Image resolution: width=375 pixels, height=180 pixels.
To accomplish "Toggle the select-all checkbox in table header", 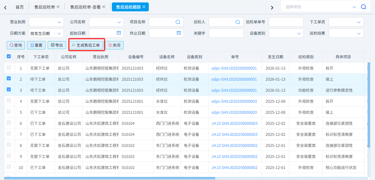I will point(9,56).
